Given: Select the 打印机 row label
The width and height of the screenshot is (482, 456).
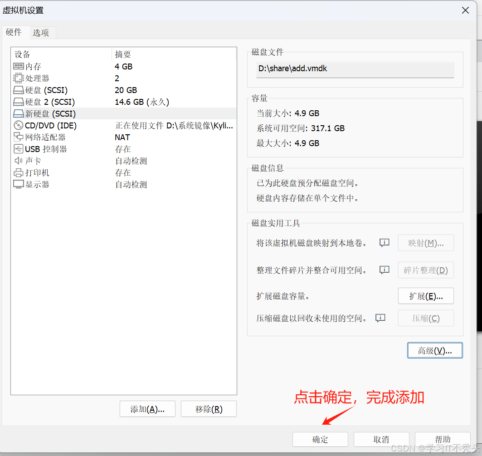Looking at the screenshot, I should click(x=37, y=172).
